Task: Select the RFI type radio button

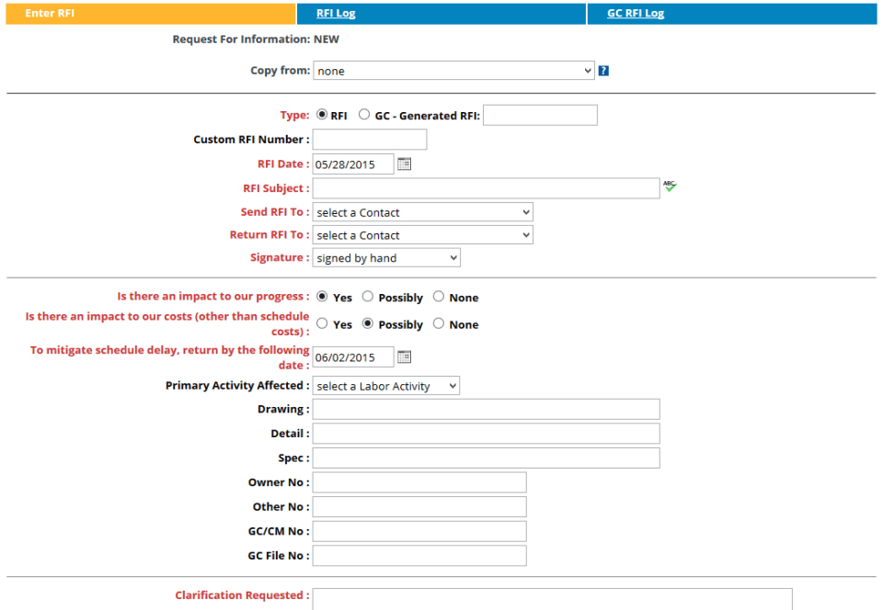Action: coord(322,115)
